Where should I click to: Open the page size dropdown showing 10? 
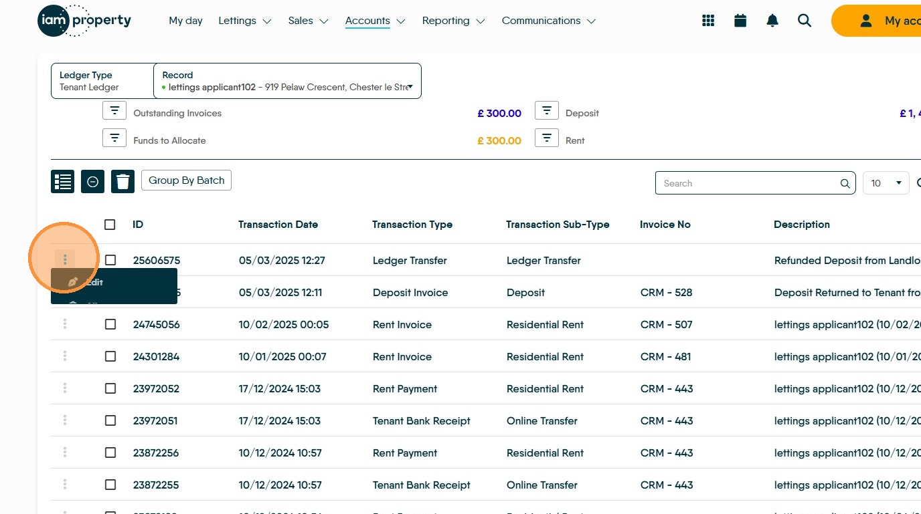click(886, 183)
